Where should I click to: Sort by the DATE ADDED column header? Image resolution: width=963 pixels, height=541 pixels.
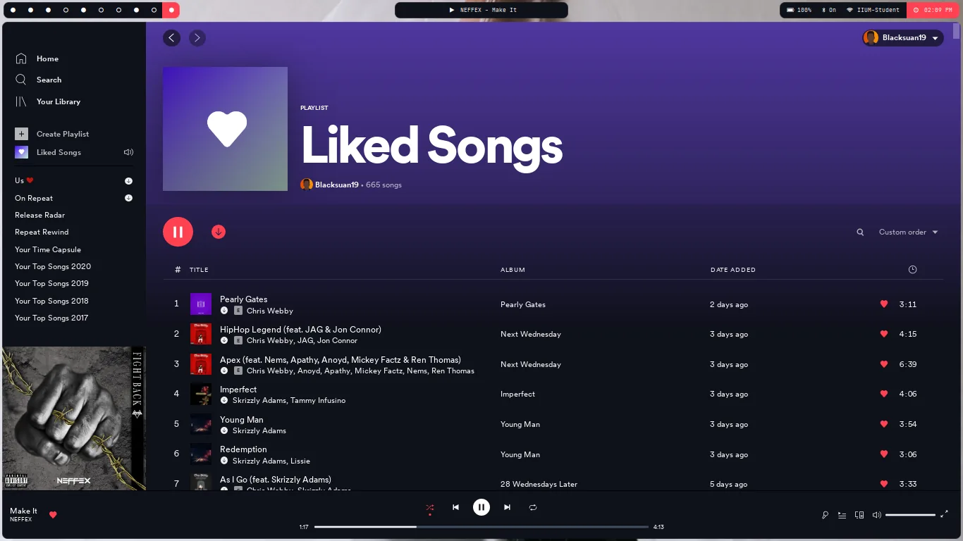[733, 270]
